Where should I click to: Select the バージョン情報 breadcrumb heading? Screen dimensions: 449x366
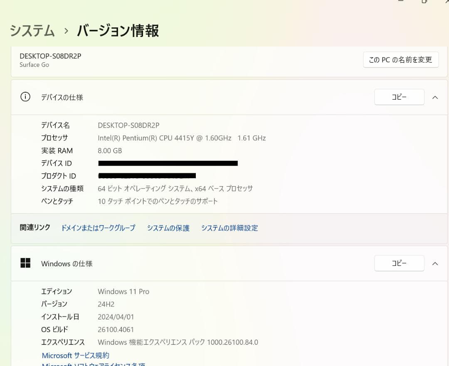(118, 31)
